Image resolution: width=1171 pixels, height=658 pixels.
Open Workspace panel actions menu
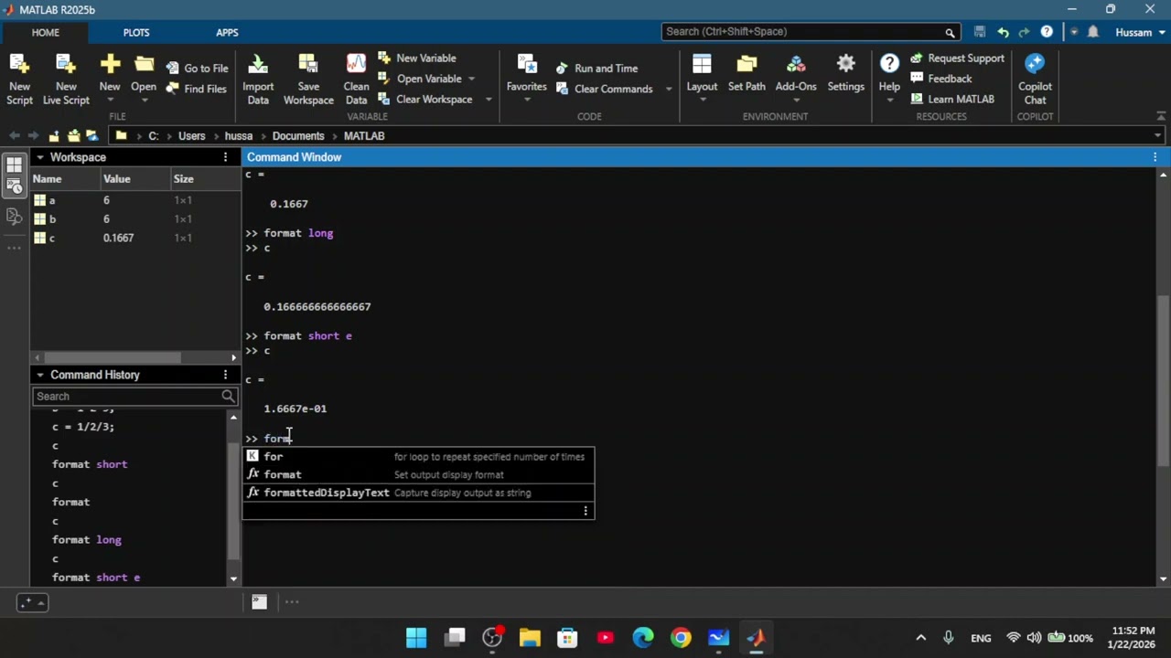(x=225, y=157)
